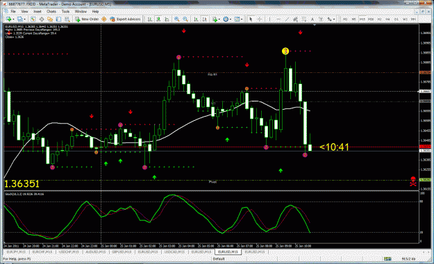Screen dimensions: 434x264
Task: Click the chart shift triangle marker
Action: click(315, 25)
